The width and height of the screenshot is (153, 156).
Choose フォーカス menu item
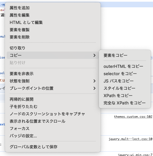click(x=53, y=128)
